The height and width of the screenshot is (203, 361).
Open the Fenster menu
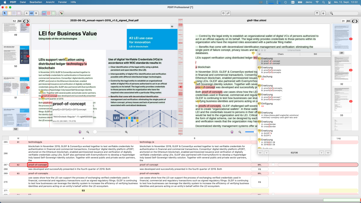[x=63, y=2]
